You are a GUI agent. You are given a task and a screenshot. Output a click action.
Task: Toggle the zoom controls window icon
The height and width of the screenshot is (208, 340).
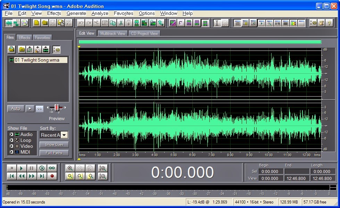(x=269, y=23)
